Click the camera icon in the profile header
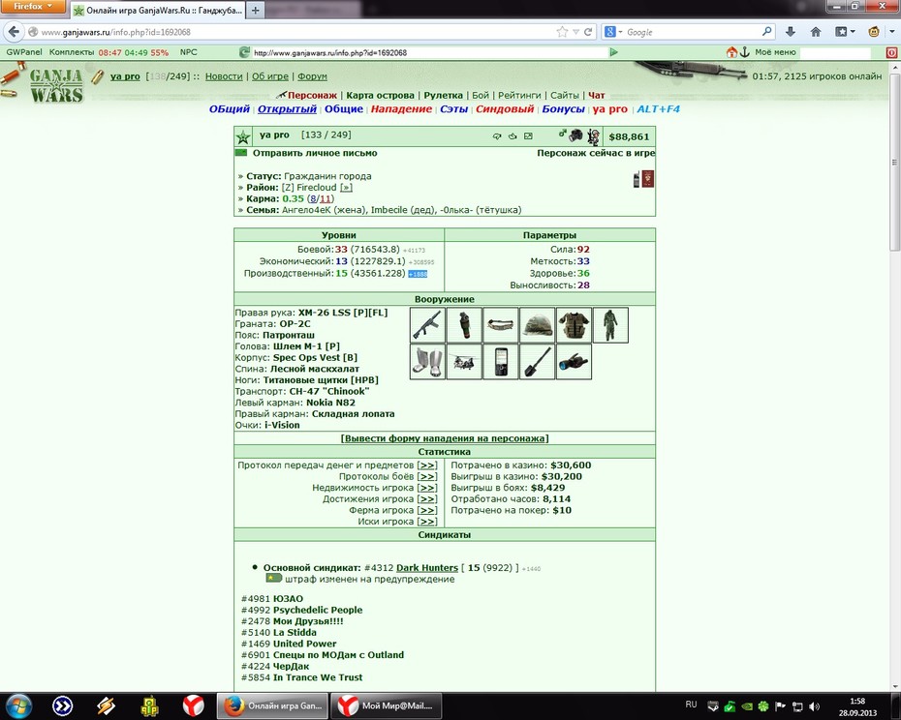This screenshot has width=901, height=720. (x=575, y=135)
